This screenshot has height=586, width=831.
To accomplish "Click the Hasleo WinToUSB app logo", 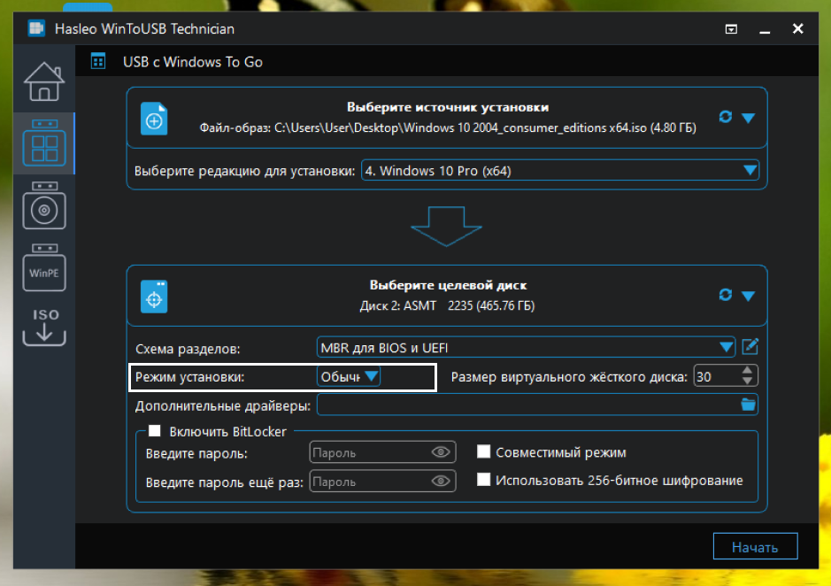I will point(36,28).
